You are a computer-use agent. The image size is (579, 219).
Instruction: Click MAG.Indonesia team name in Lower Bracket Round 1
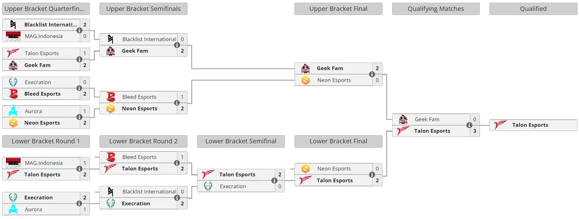(x=44, y=163)
